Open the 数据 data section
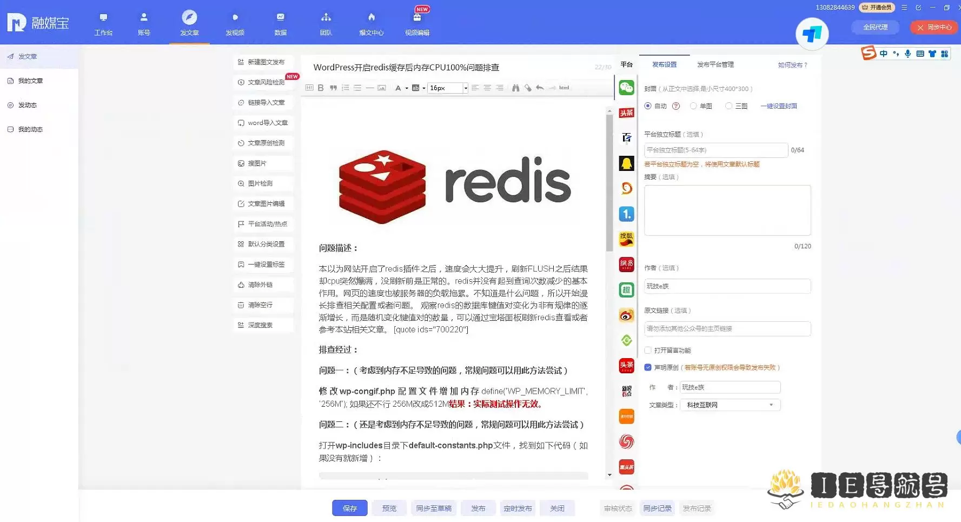This screenshot has width=961, height=522. 280,24
